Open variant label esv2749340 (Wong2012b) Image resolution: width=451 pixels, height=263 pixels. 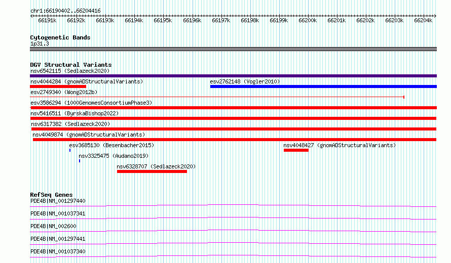64,92
